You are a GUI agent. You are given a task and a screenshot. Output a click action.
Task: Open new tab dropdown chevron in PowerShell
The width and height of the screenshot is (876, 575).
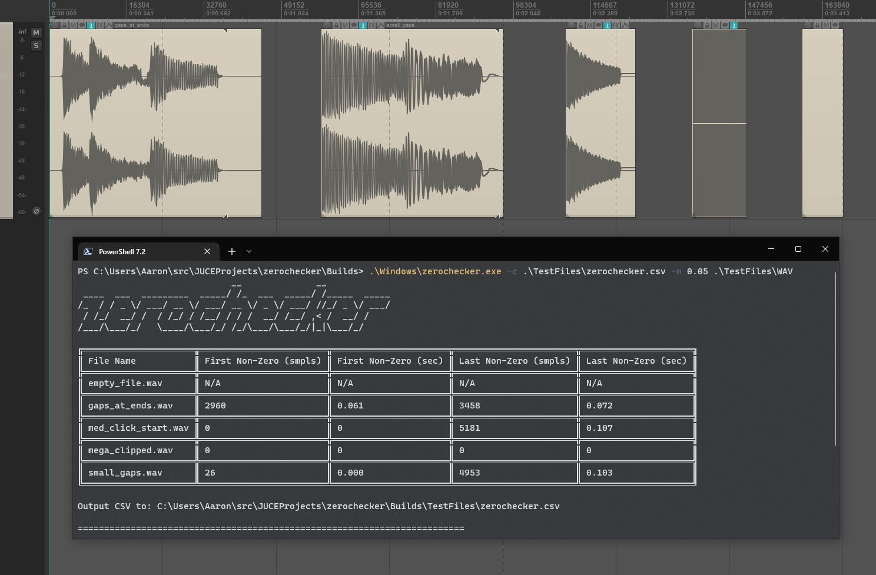pos(249,251)
